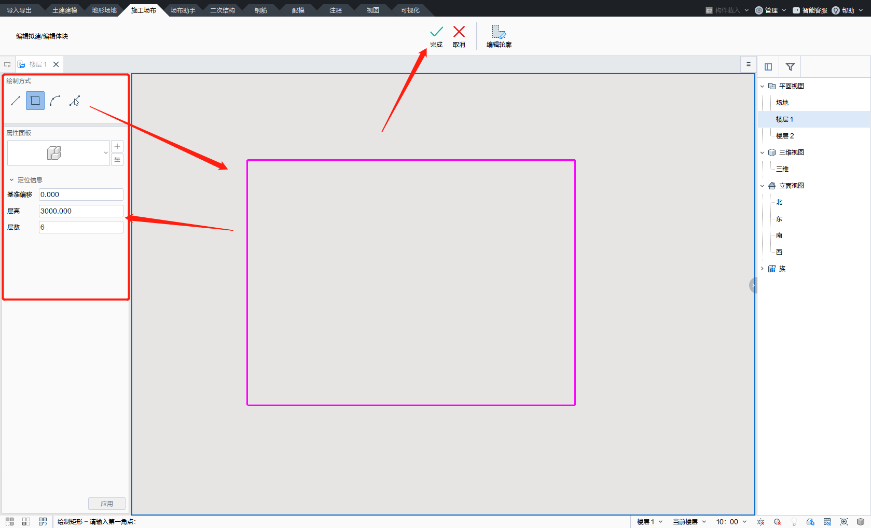Click the second grid layout icon in status bar

click(26, 521)
